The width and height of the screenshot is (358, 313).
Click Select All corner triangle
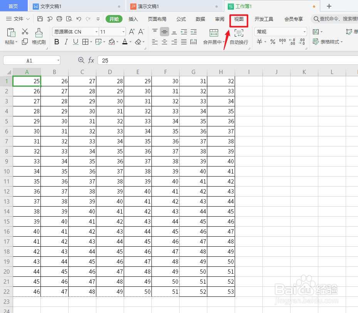(x=8, y=72)
